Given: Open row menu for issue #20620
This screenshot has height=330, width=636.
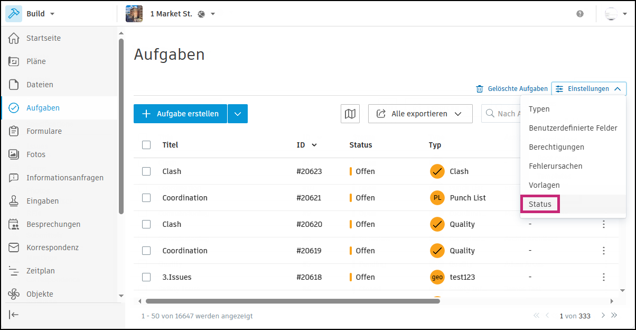Looking at the screenshot, I should pos(604,224).
